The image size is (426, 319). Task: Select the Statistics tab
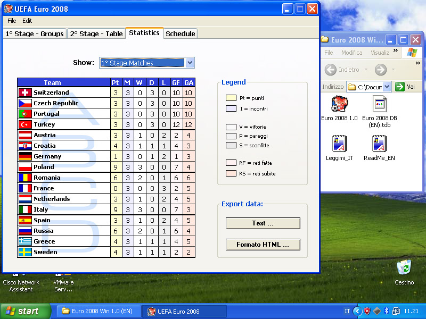(x=144, y=33)
